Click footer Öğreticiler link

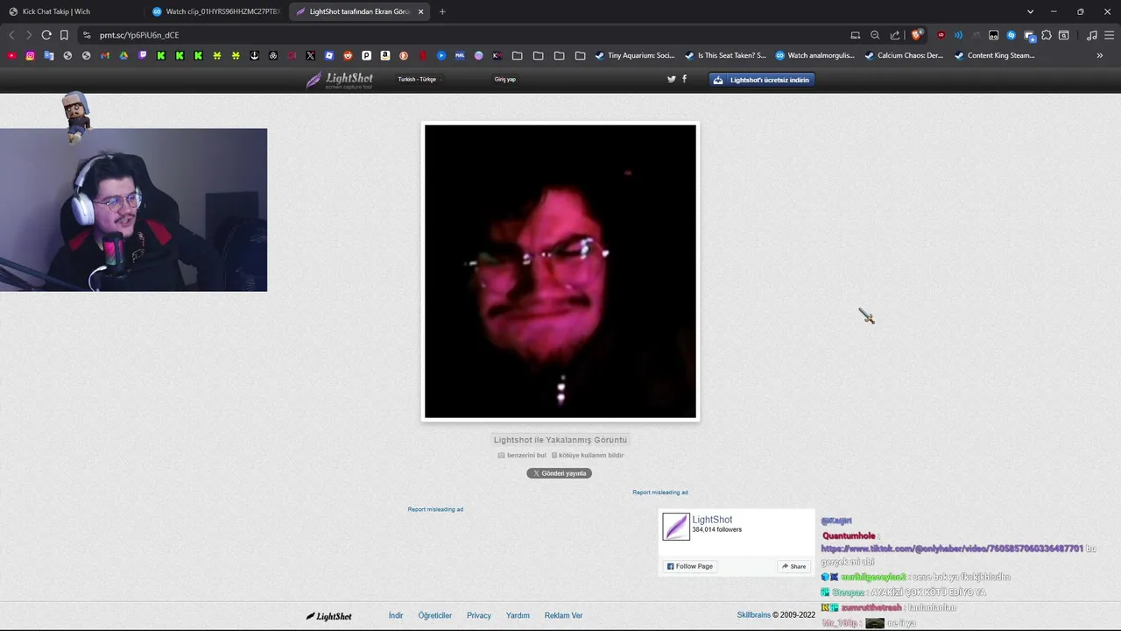(435, 616)
